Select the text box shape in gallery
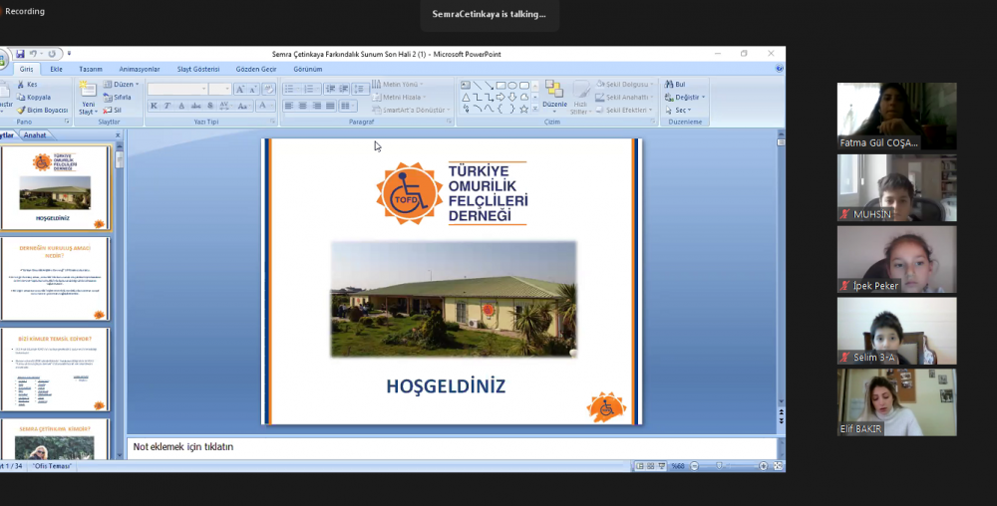The image size is (997, 506). [466, 85]
